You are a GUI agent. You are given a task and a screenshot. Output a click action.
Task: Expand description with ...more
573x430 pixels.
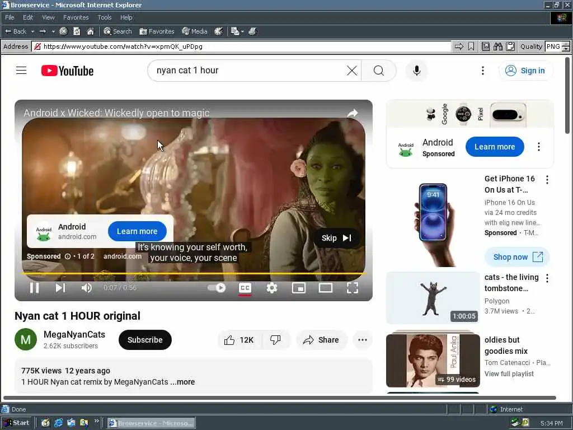pyautogui.click(x=182, y=382)
